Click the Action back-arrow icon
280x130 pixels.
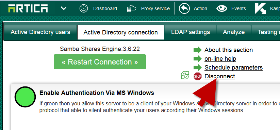pyautogui.click(x=184, y=8)
